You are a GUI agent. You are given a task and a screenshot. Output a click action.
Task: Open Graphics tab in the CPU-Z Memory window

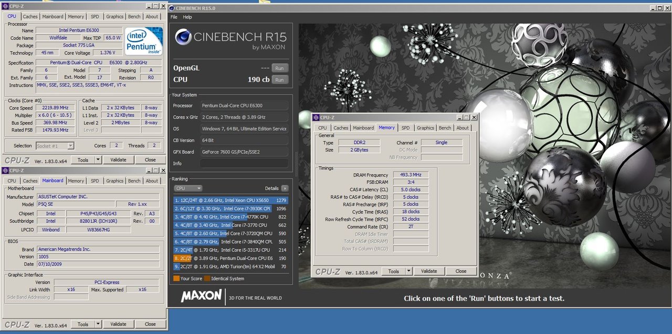425,128
